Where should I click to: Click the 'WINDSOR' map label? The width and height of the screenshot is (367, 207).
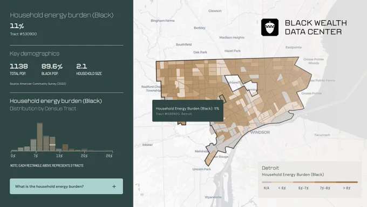[x=260, y=132]
